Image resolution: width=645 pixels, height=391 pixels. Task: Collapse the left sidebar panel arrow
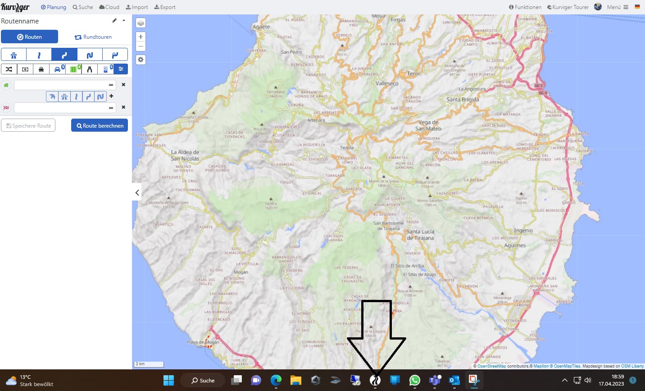(x=137, y=193)
